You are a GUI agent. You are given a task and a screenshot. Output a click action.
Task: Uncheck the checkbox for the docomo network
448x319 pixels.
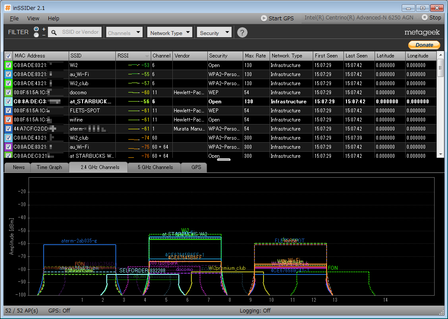[x=8, y=93]
